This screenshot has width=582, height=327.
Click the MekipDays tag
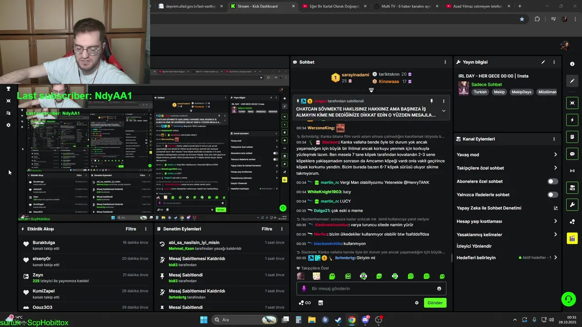[521, 92]
